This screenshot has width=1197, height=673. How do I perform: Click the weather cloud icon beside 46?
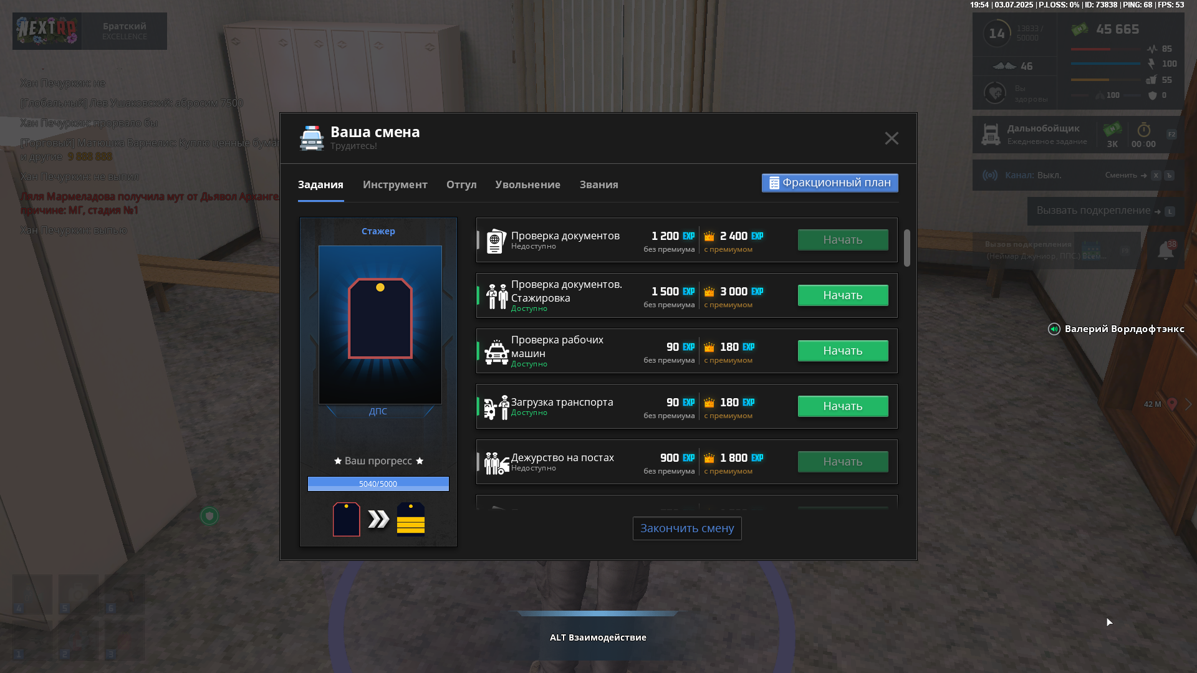(1004, 66)
